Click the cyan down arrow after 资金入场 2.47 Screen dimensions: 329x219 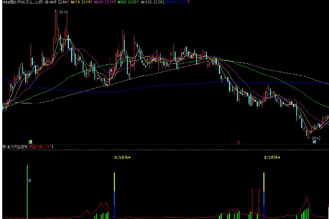(x=52, y=146)
